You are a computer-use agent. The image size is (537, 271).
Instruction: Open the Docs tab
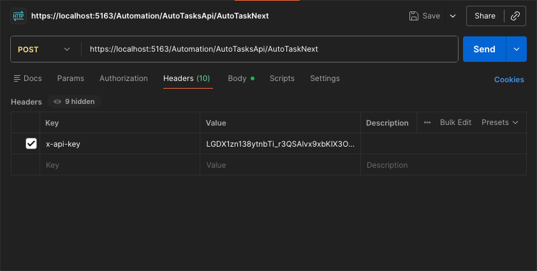pos(27,78)
